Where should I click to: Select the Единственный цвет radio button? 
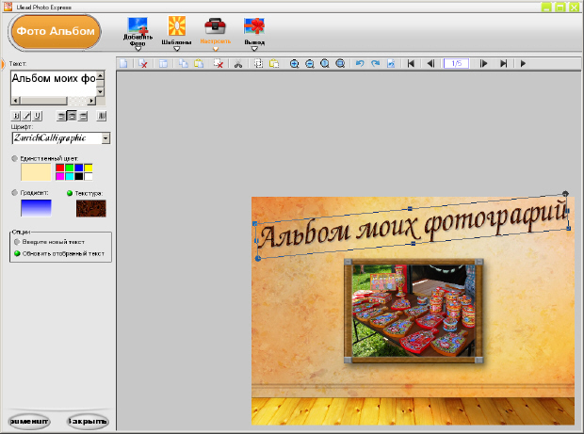14,158
